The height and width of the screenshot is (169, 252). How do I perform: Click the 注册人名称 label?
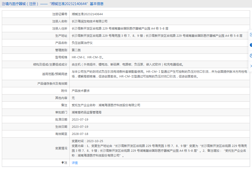click(x=60, y=21)
